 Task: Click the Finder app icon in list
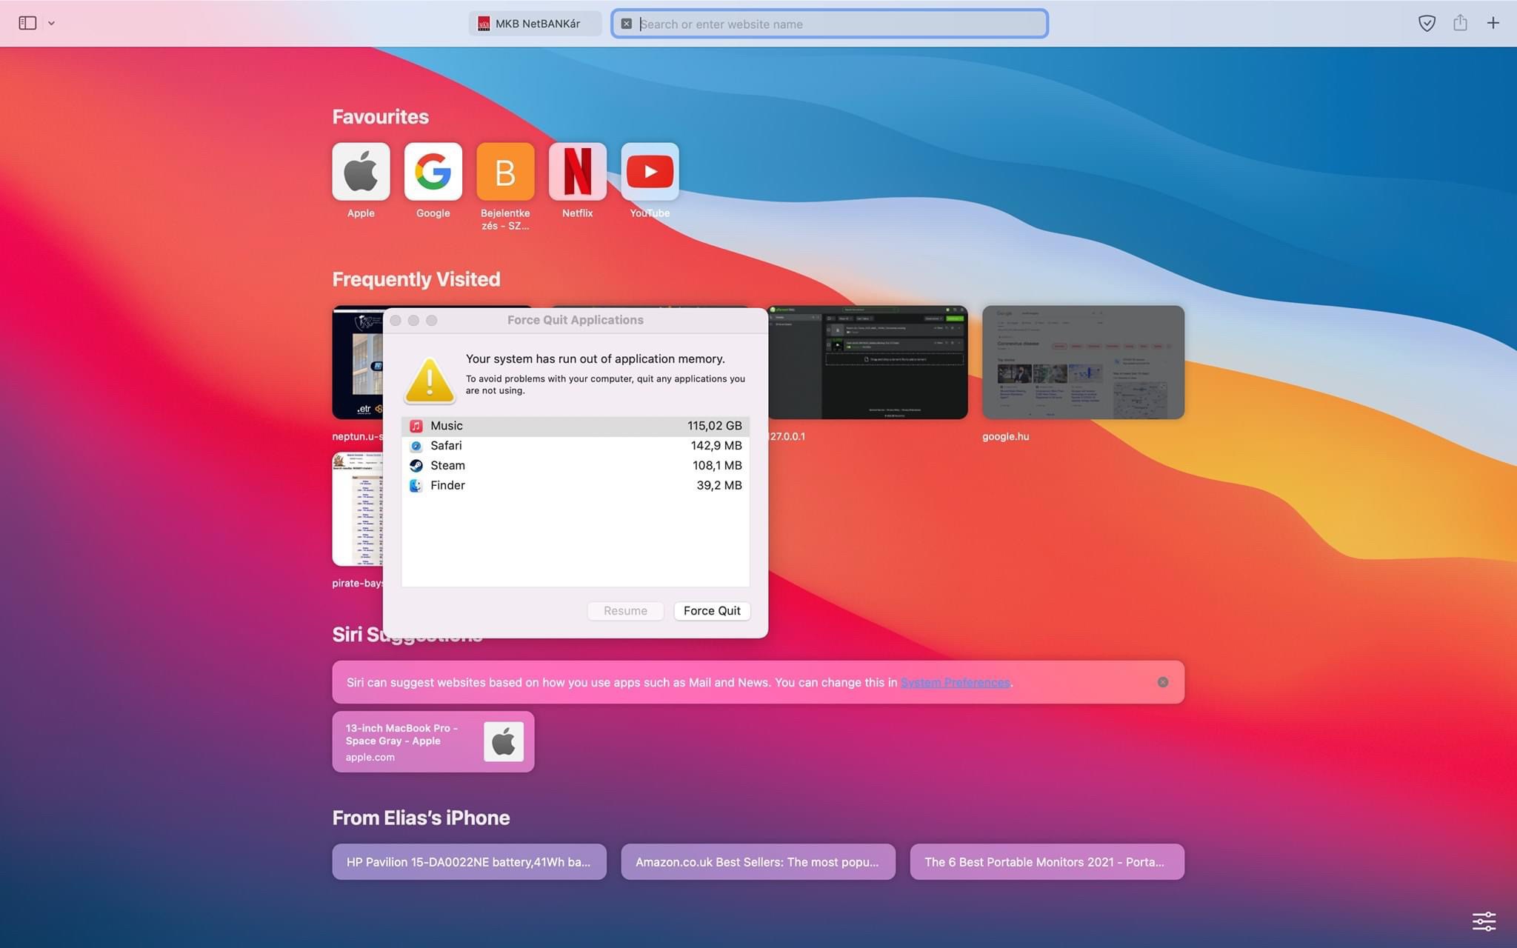[x=416, y=486]
